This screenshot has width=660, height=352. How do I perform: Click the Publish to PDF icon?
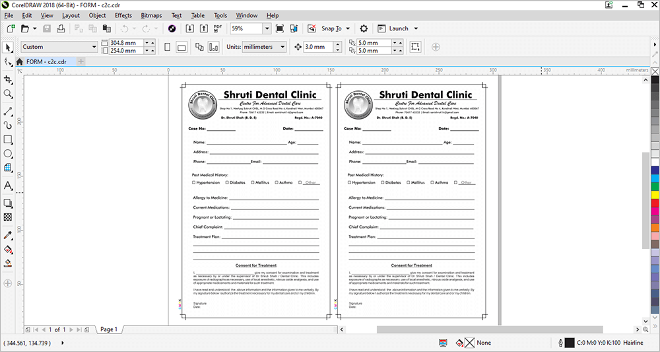pos(218,28)
